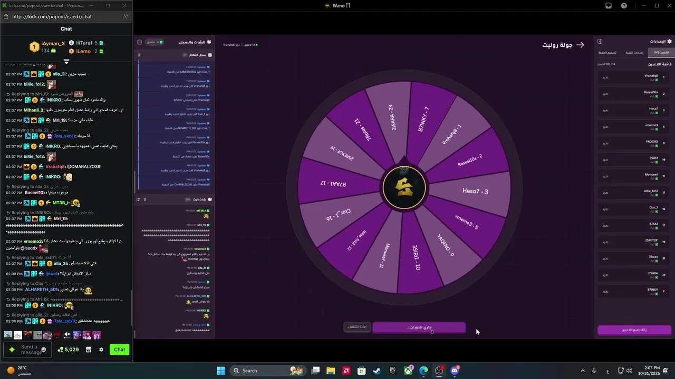Kick player B7INKY with طرد button
675x379 pixels.
[605, 292]
